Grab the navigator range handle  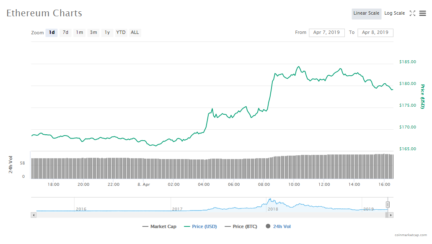point(388,204)
